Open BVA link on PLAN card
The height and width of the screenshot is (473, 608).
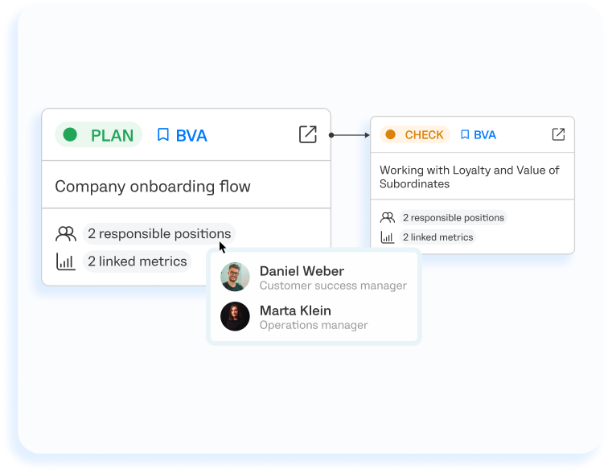pos(191,135)
